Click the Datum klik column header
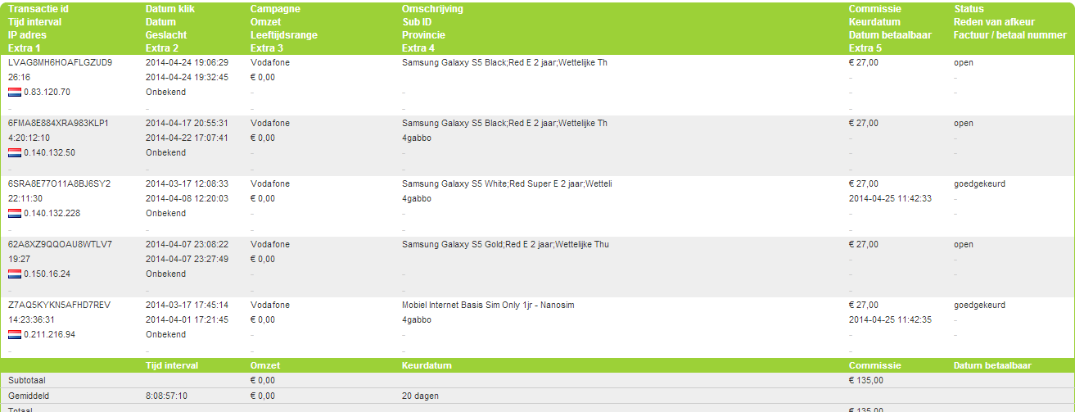The width and height of the screenshot is (1075, 412). pos(169,9)
